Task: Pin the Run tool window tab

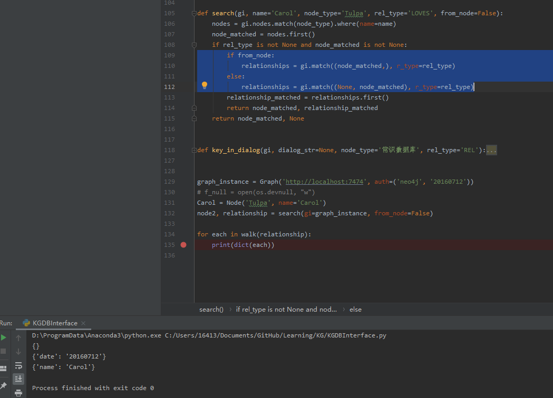Action: coord(3,385)
